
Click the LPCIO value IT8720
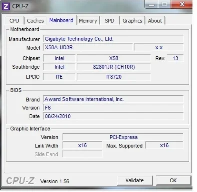tap(114, 77)
